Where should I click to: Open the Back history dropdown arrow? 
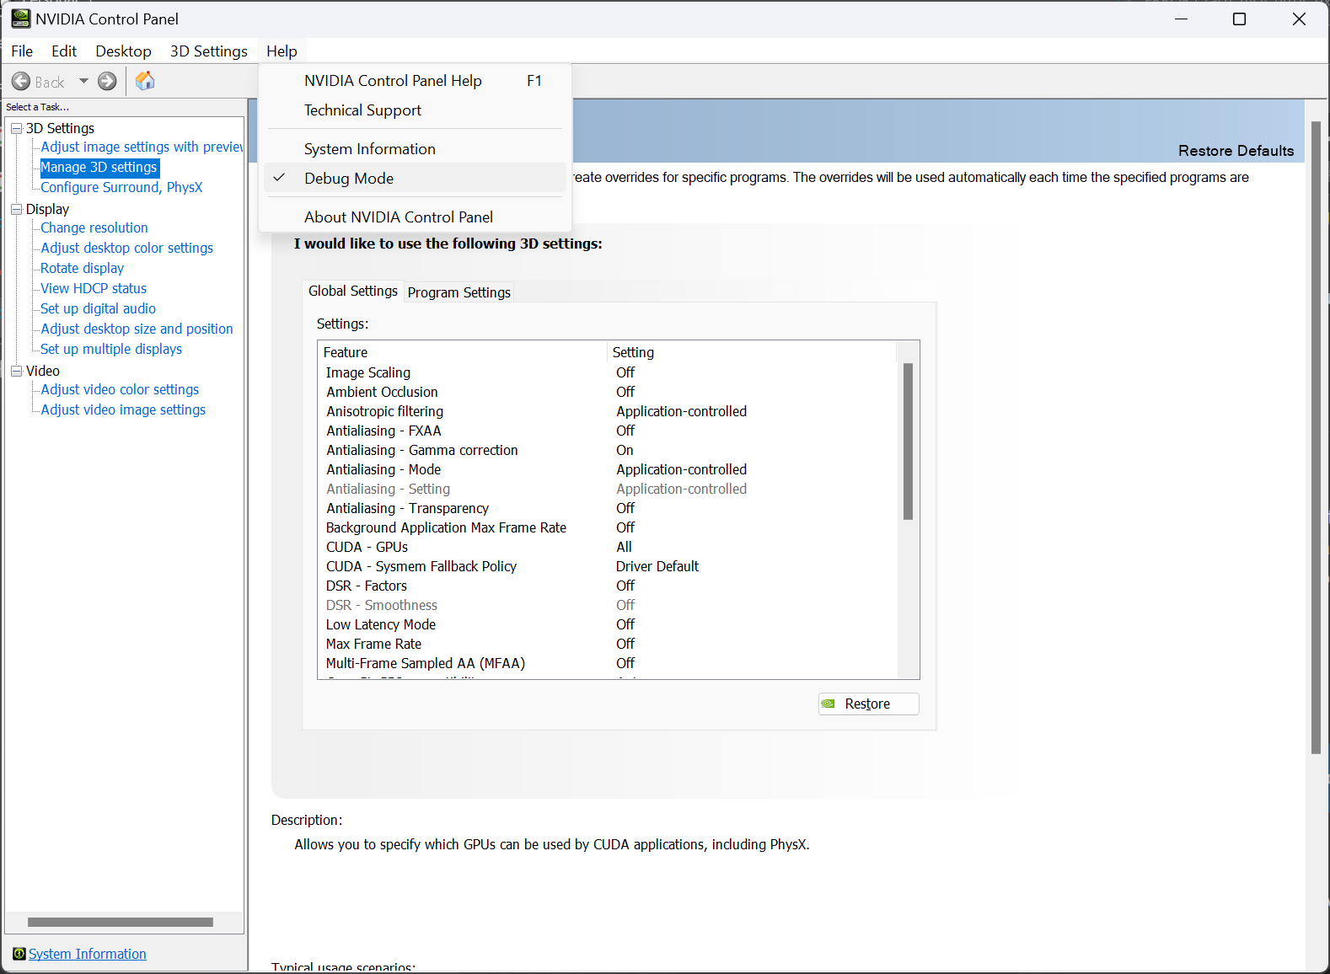pyautogui.click(x=83, y=82)
